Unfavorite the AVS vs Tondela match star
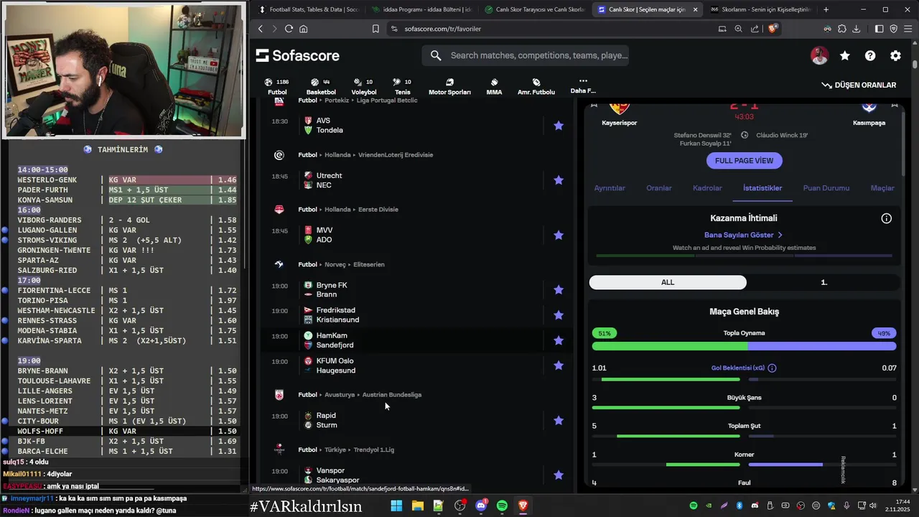This screenshot has height=517, width=919. click(x=559, y=126)
